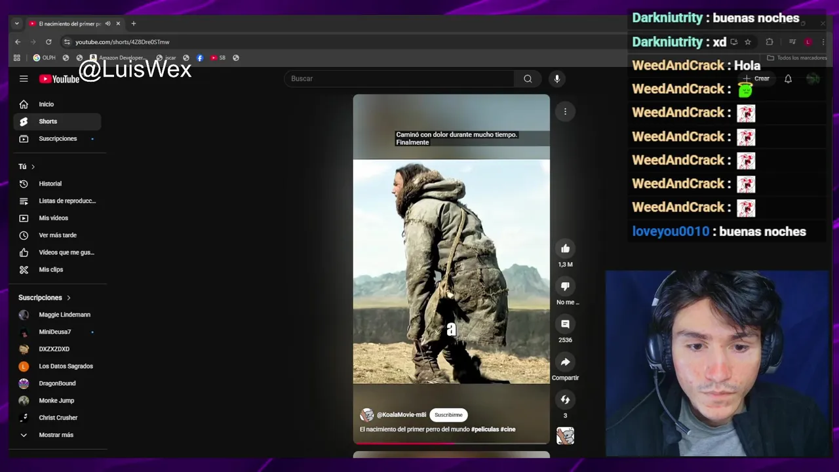Screen dimensions: 839x472
Task: Open the bookmarks bar apps grid
Action: pos(17,58)
